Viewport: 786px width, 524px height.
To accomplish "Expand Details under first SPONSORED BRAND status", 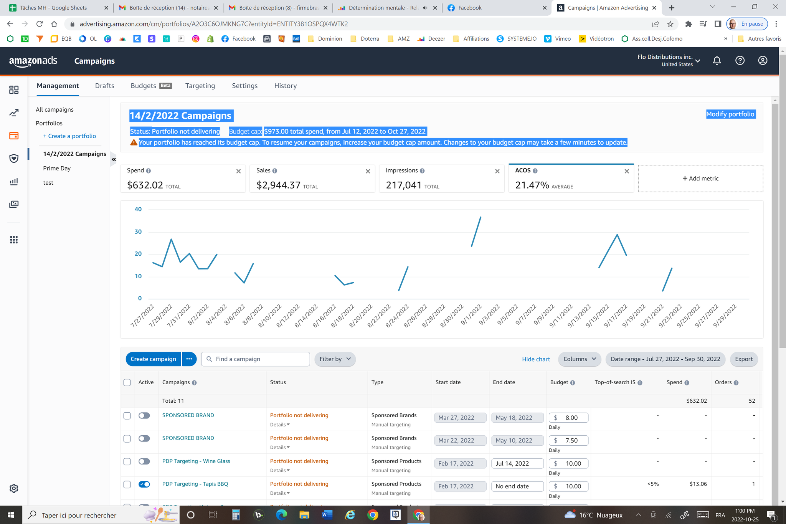I will pyautogui.click(x=280, y=425).
